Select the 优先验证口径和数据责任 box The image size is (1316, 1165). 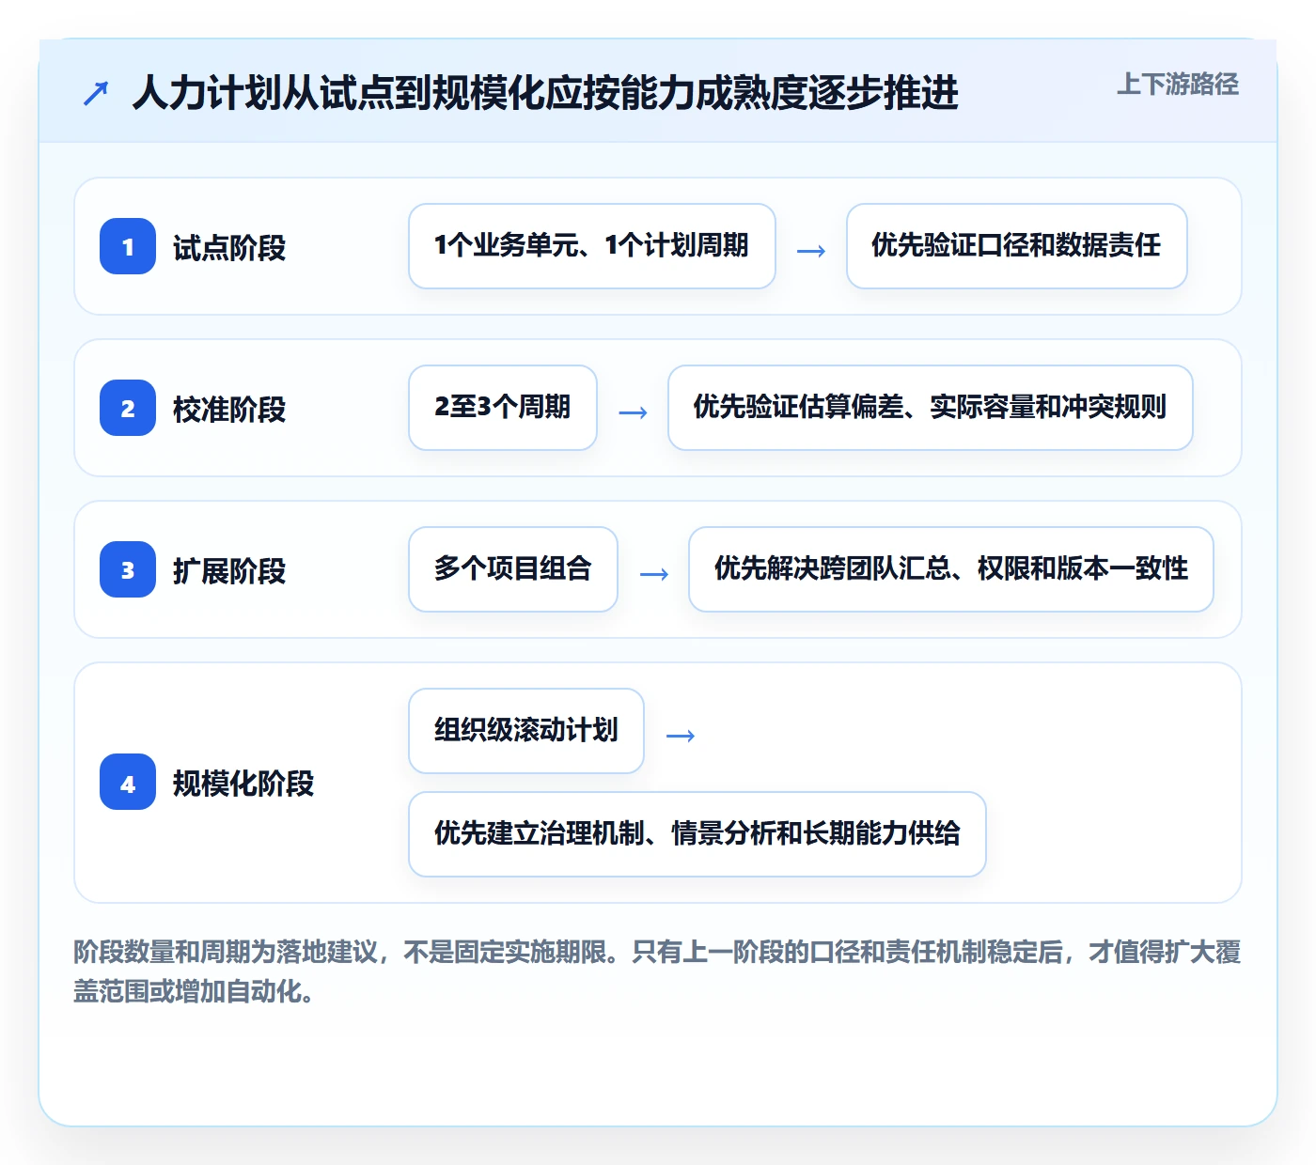click(1016, 246)
